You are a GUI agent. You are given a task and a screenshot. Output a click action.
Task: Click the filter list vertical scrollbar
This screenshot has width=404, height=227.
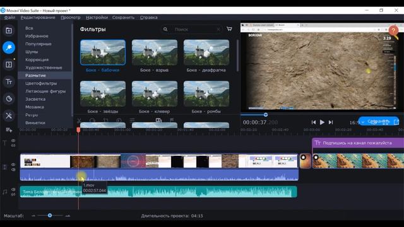click(x=237, y=55)
